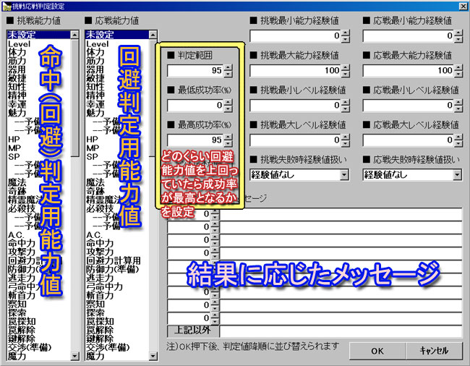Image resolution: width=470 pixels, height=366 pixels.
Task: Select 察知 in 挑戦能力値 list
Action: pyautogui.click(x=17, y=304)
